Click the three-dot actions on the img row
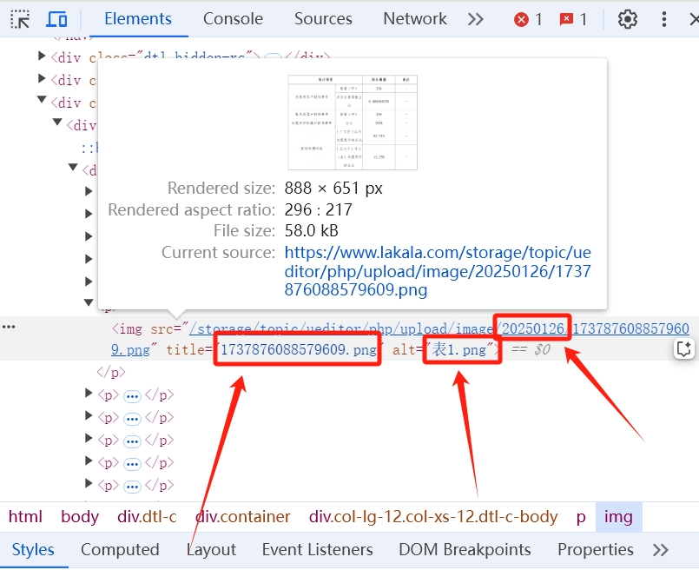This screenshot has height=570, width=699. (x=9, y=327)
